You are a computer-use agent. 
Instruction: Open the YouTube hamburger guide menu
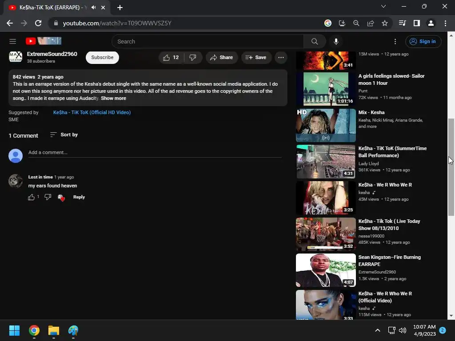click(12, 41)
